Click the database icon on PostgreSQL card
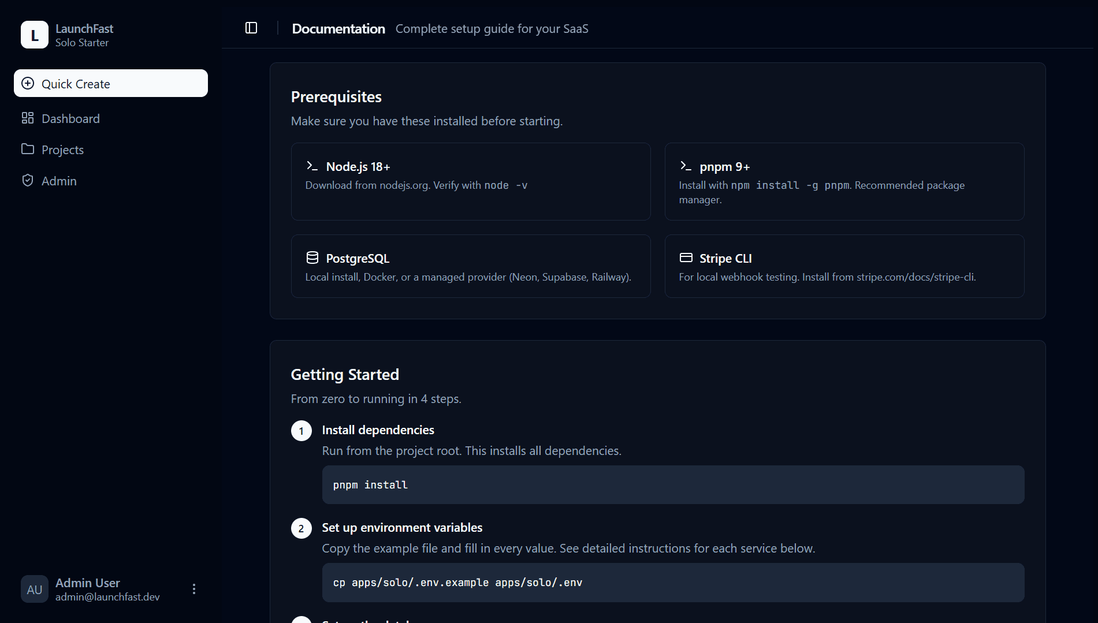Viewport: 1098px width, 623px height. 312,258
